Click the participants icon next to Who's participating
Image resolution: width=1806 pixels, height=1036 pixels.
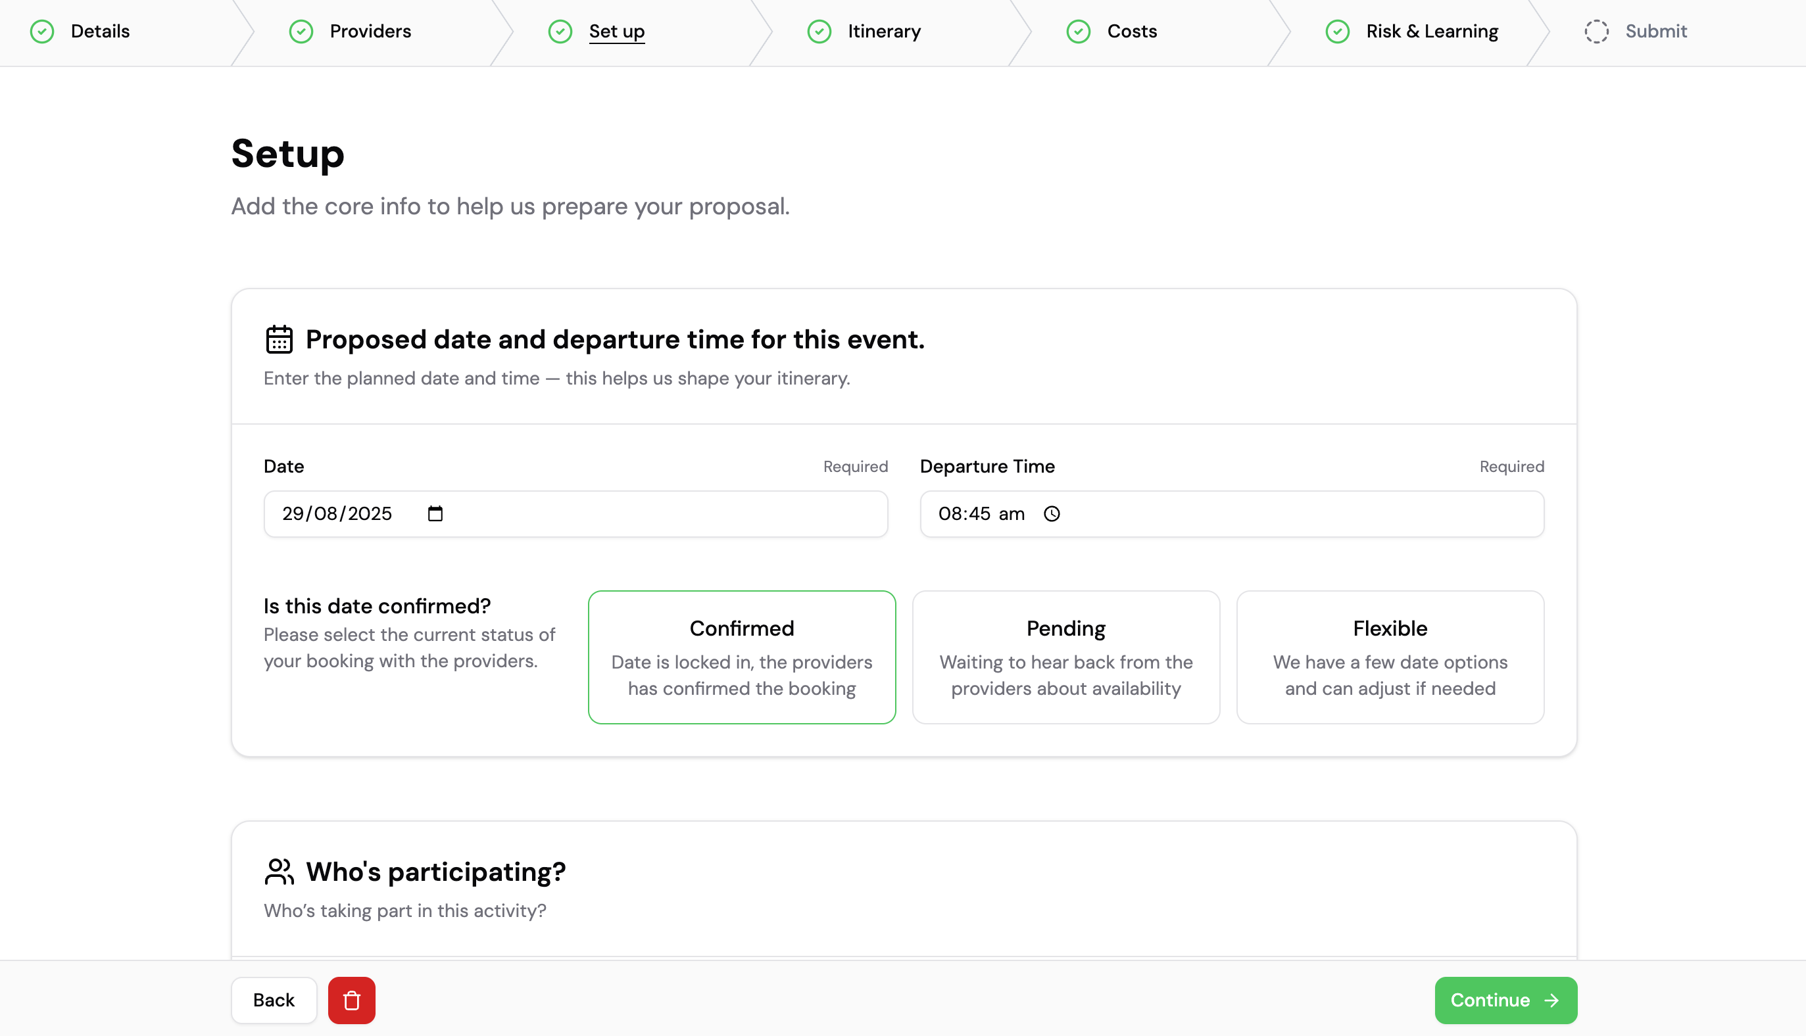(278, 872)
